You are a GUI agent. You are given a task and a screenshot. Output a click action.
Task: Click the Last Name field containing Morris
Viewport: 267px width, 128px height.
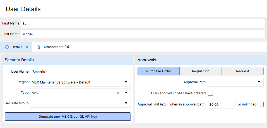click(x=143, y=34)
